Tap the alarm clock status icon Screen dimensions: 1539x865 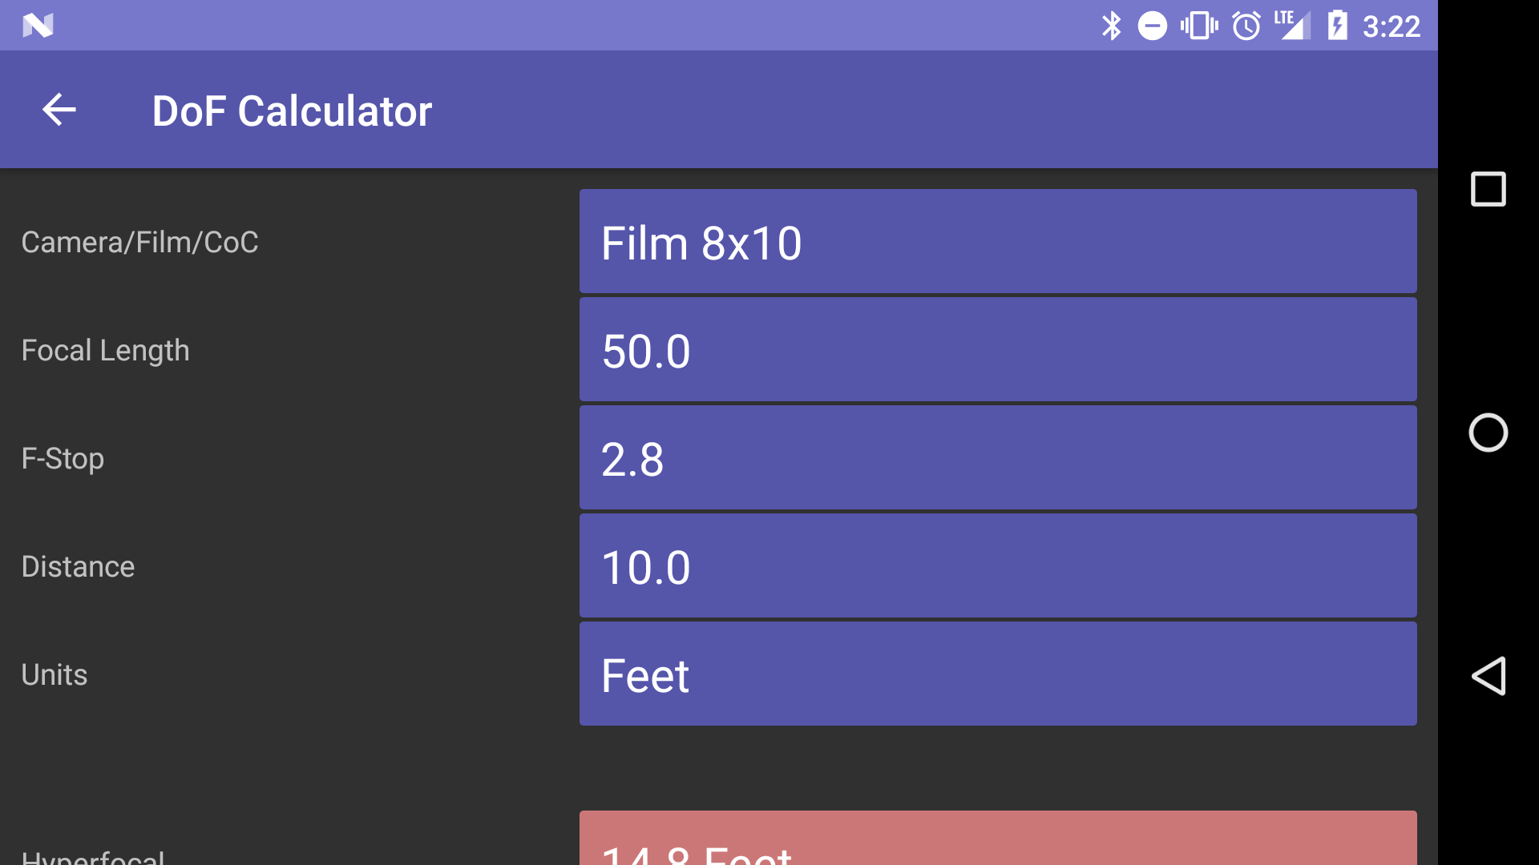(x=1245, y=25)
